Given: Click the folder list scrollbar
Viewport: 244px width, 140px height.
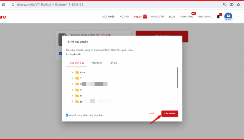Looking at the screenshot, I should pos(178,78).
